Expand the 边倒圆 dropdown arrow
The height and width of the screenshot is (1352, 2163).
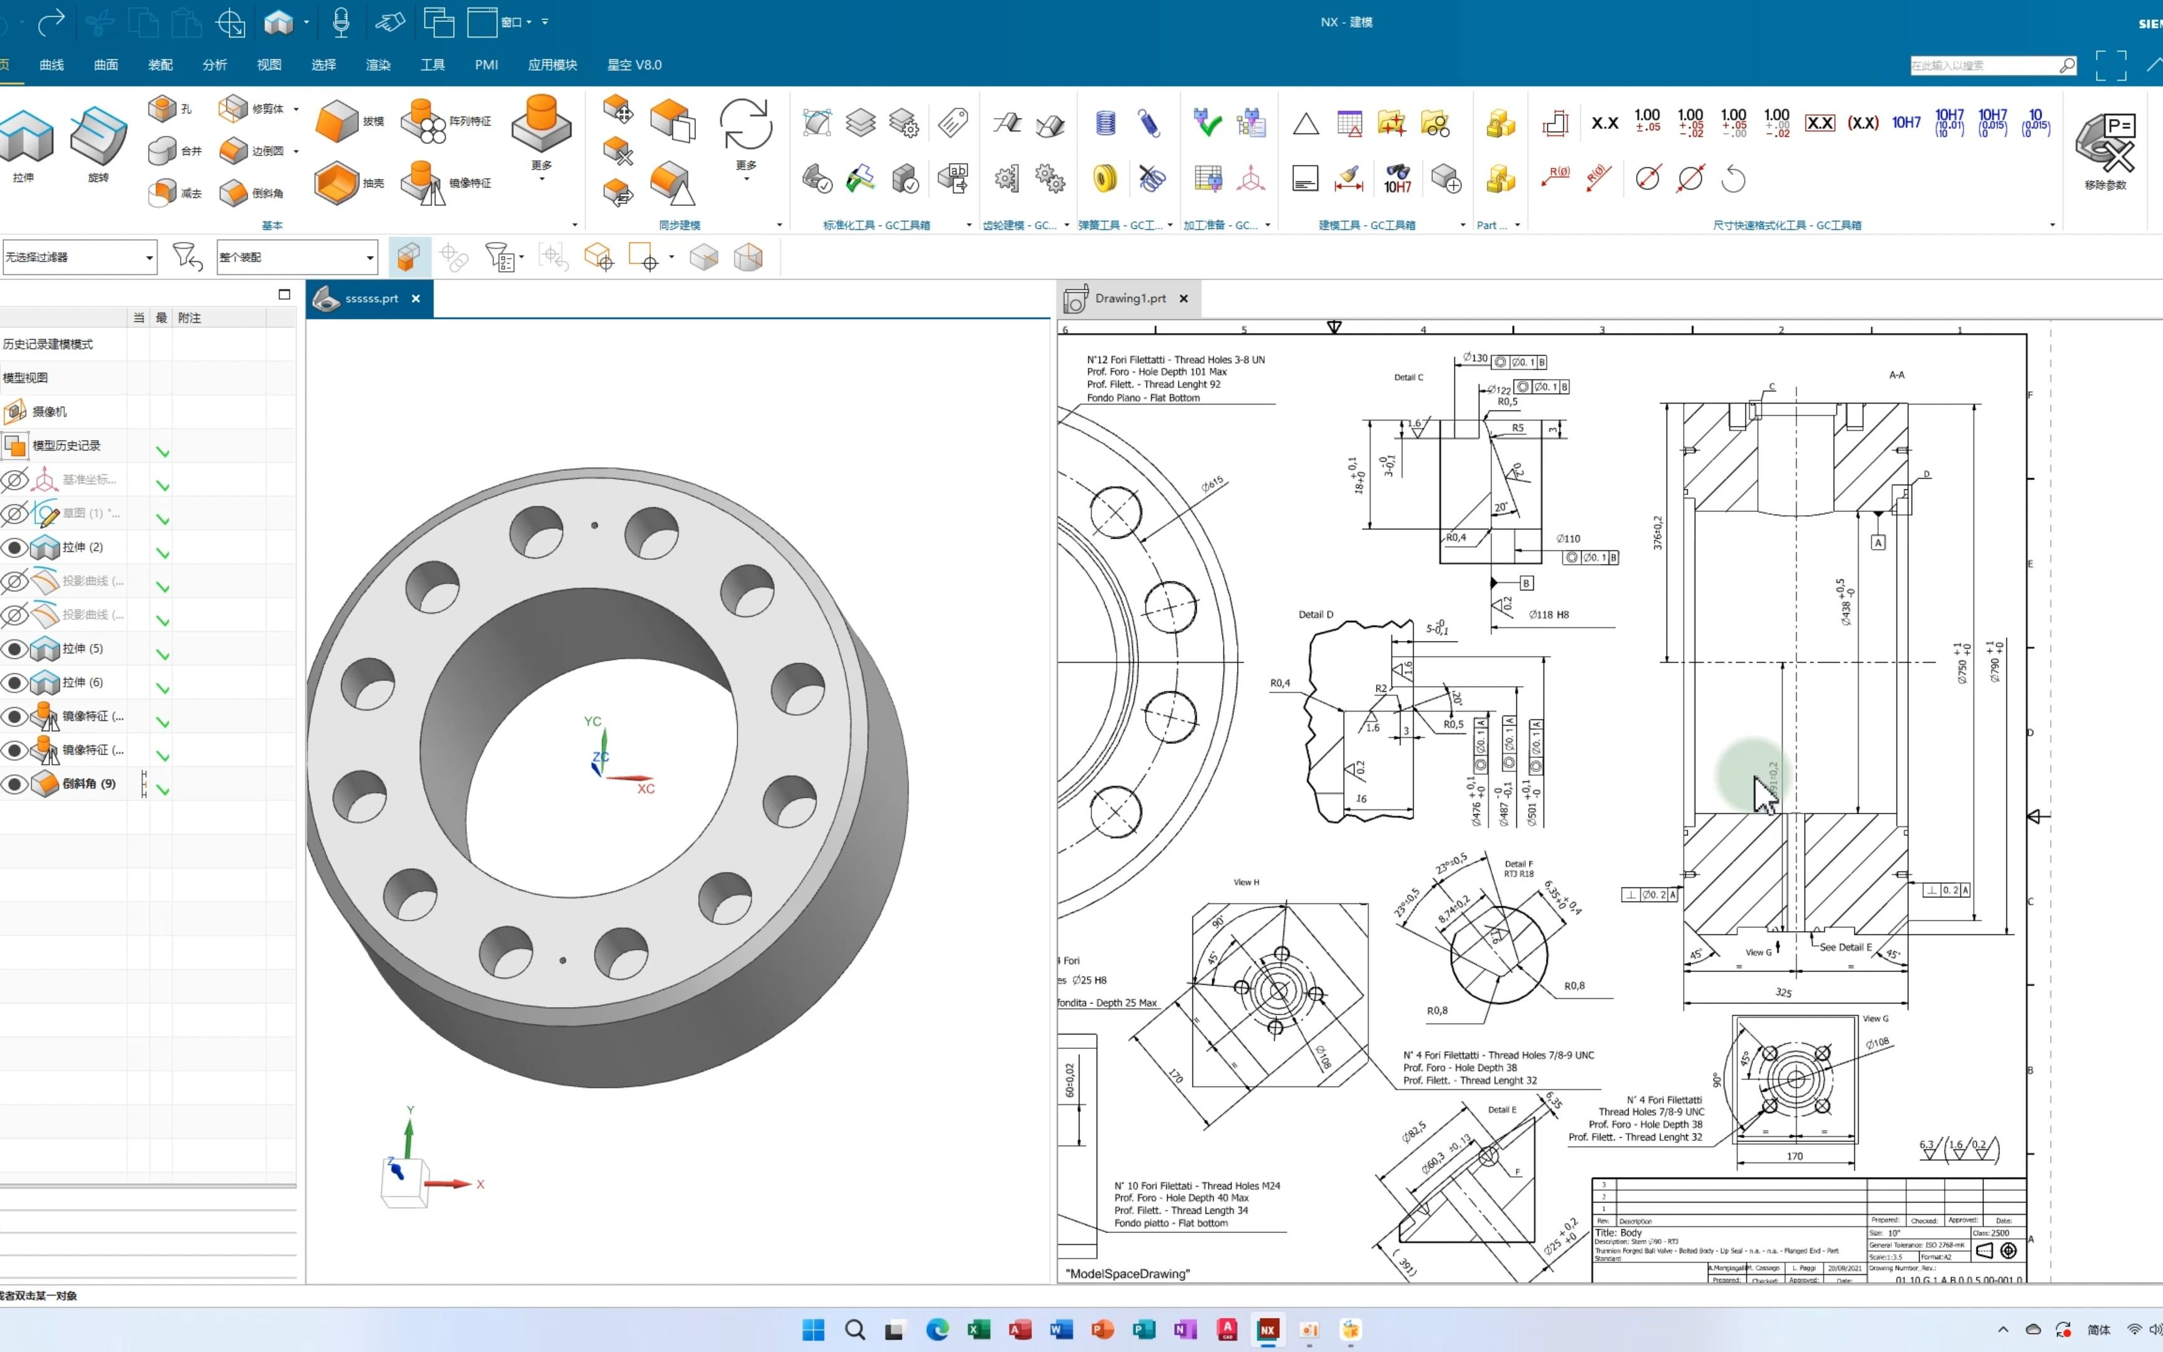coord(296,150)
